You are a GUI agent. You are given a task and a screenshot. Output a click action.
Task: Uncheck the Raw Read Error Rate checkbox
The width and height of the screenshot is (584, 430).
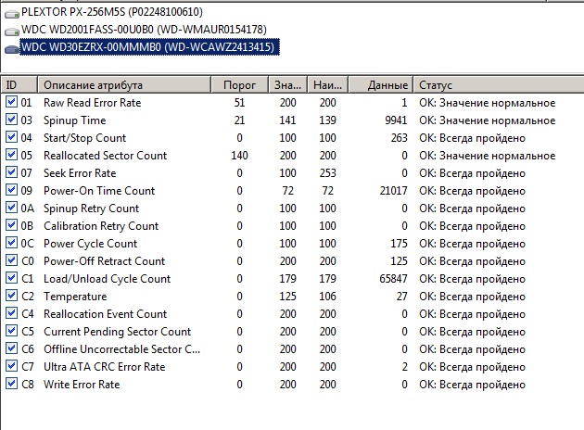11,103
